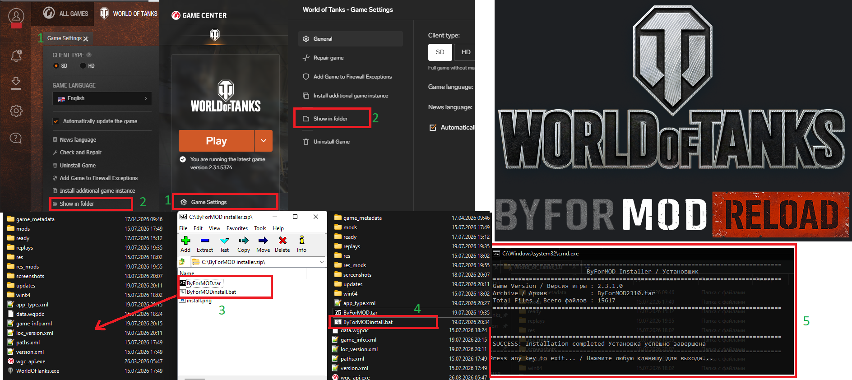The image size is (852, 380).
Task: Select the World of Tanks shield icon below GAME CENTER
Action: pos(215,34)
